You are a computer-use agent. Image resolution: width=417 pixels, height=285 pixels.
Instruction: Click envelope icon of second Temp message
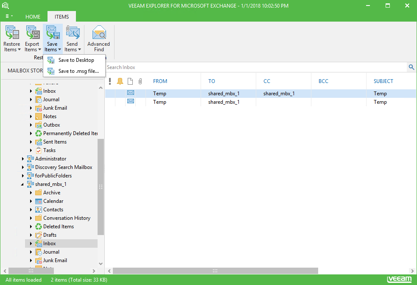click(131, 101)
